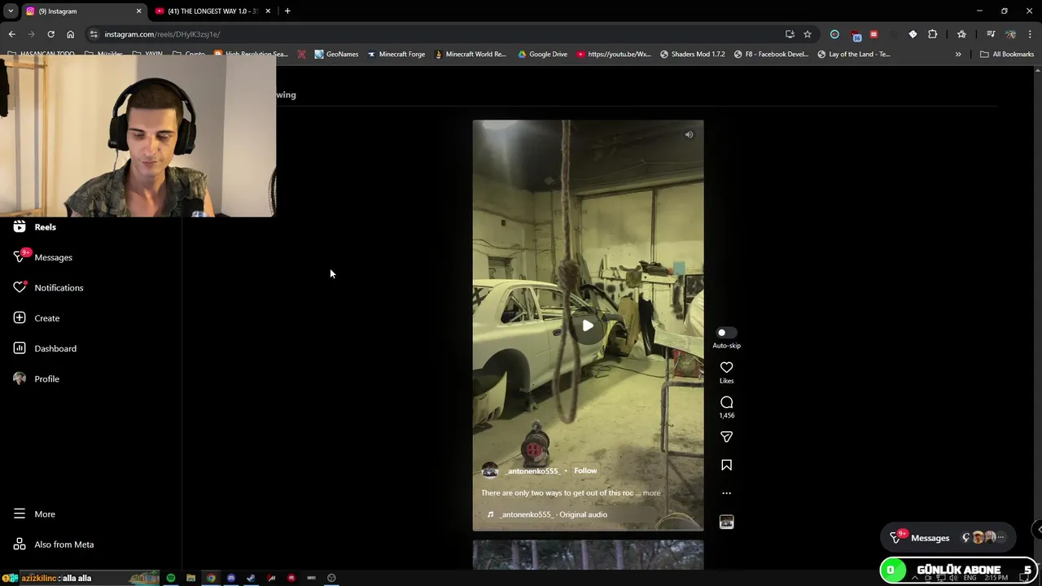The height and width of the screenshot is (586, 1042).
Task: Open Spotify from the taskbar
Action: pyautogui.click(x=171, y=578)
